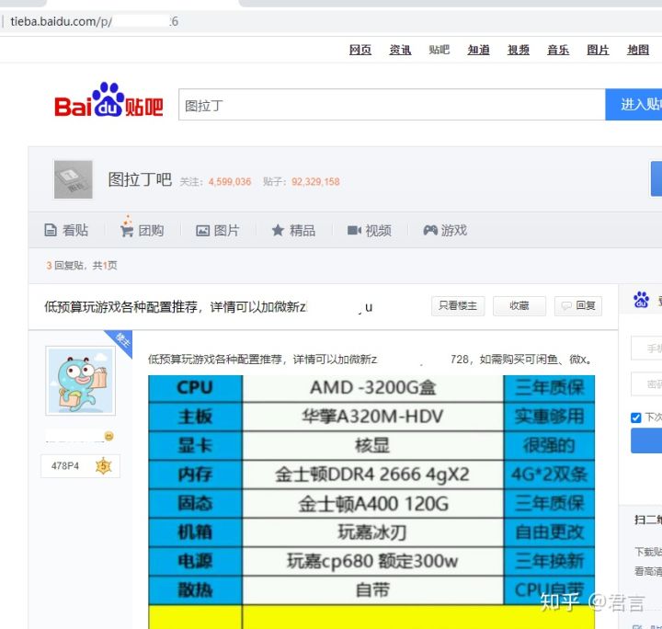Switch to the 精品 tab
The image size is (662, 629).
[x=293, y=231]
